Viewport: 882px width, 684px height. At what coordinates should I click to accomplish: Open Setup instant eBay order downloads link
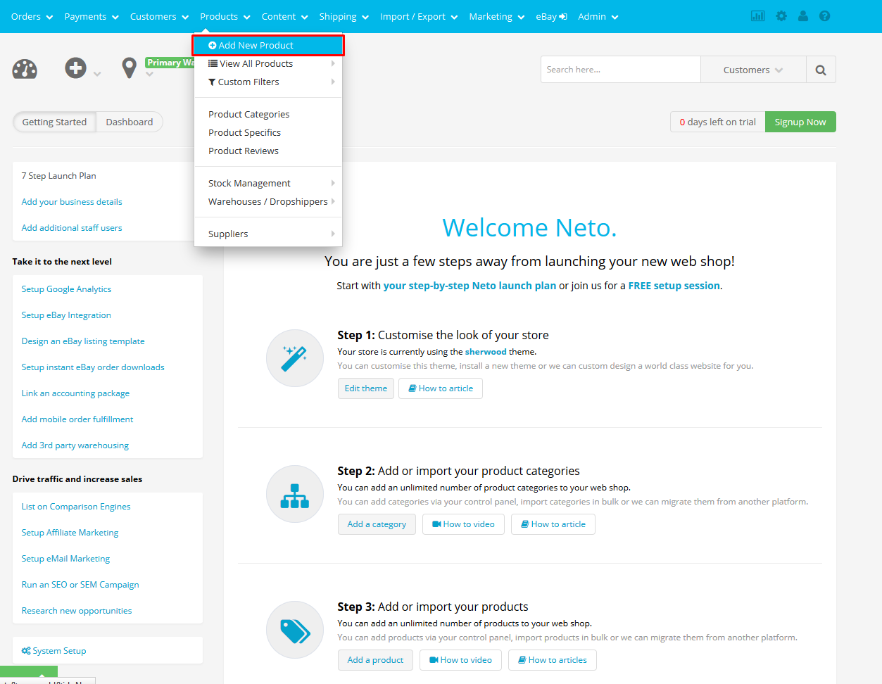pyautogui.click(x=93, y=367)
